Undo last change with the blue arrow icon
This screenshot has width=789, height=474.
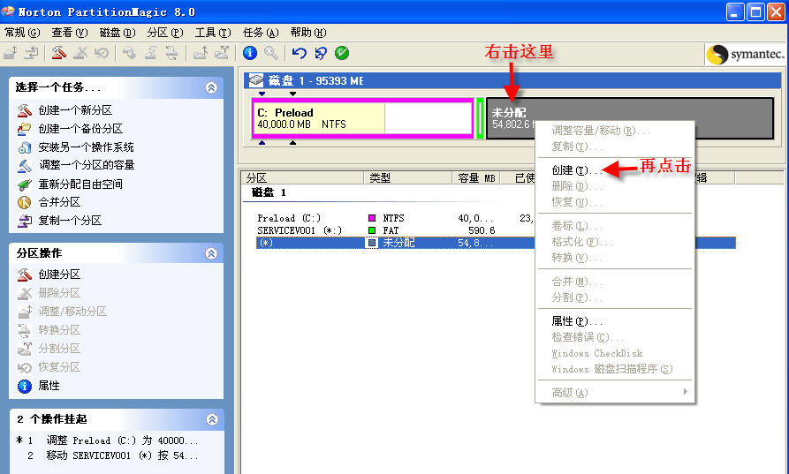[299, 52]
